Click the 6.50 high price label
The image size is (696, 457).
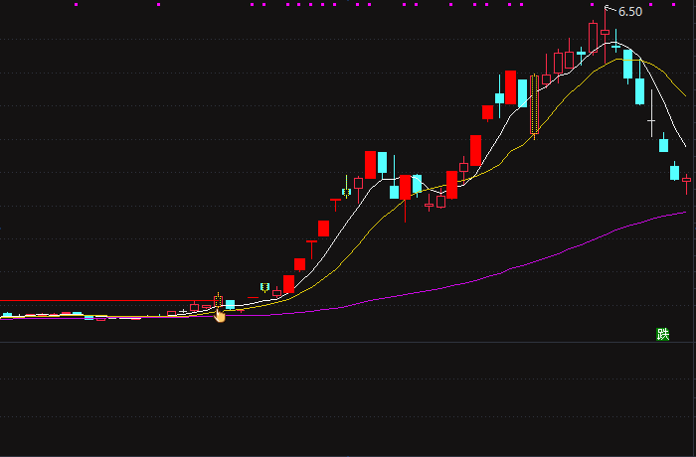tap(629, 12)
